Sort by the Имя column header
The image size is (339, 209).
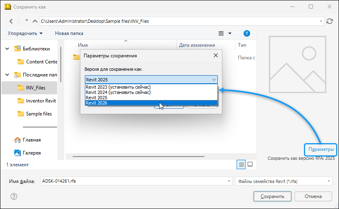(x=83, y=45)
